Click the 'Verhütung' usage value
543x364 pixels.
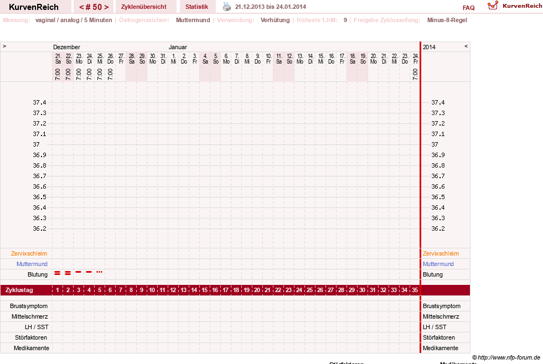pos(275,20)
